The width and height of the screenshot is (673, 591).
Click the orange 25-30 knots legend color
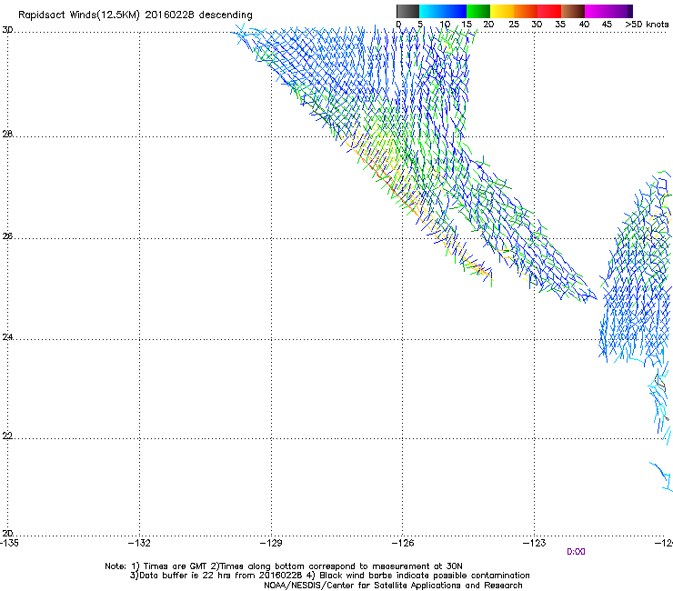click(526, 11)
